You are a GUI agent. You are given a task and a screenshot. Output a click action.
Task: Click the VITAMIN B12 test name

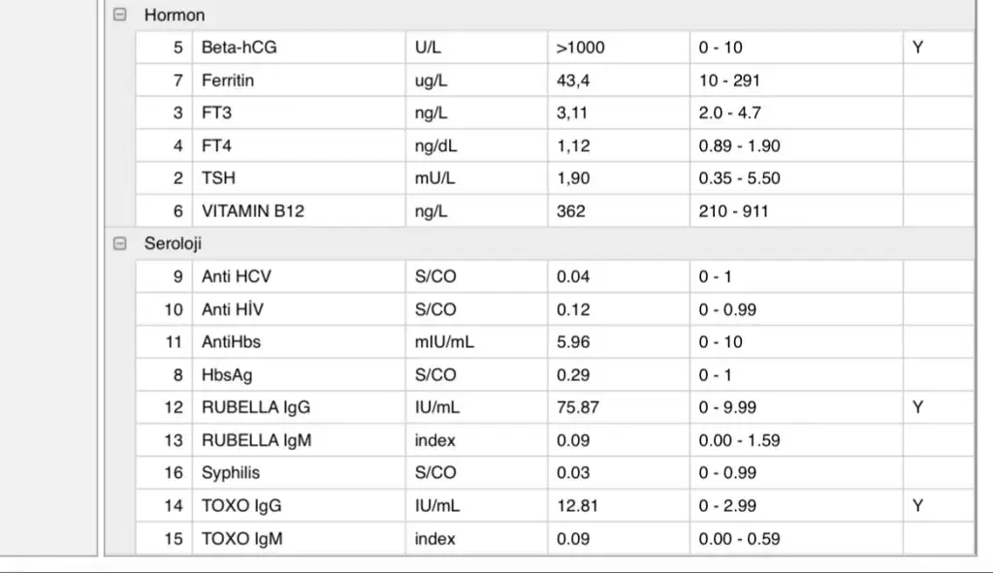(252, 211)
